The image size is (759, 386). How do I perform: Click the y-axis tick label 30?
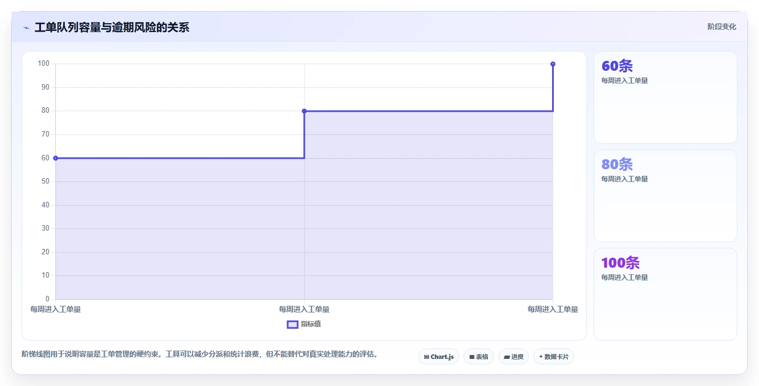pyautogui.click(x=45, y=228)
